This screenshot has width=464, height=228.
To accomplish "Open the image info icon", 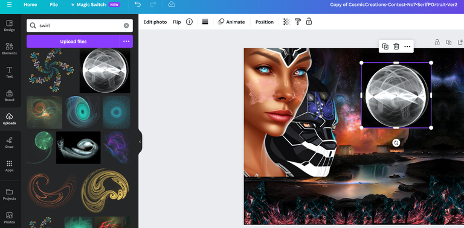I will (x=189, y=22).
